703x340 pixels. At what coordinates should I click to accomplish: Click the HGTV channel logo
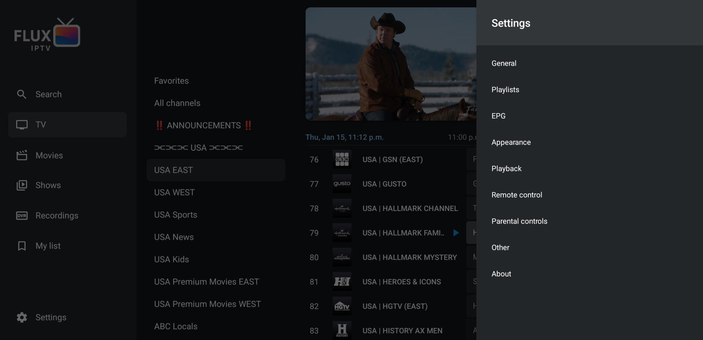coord(342,306)
